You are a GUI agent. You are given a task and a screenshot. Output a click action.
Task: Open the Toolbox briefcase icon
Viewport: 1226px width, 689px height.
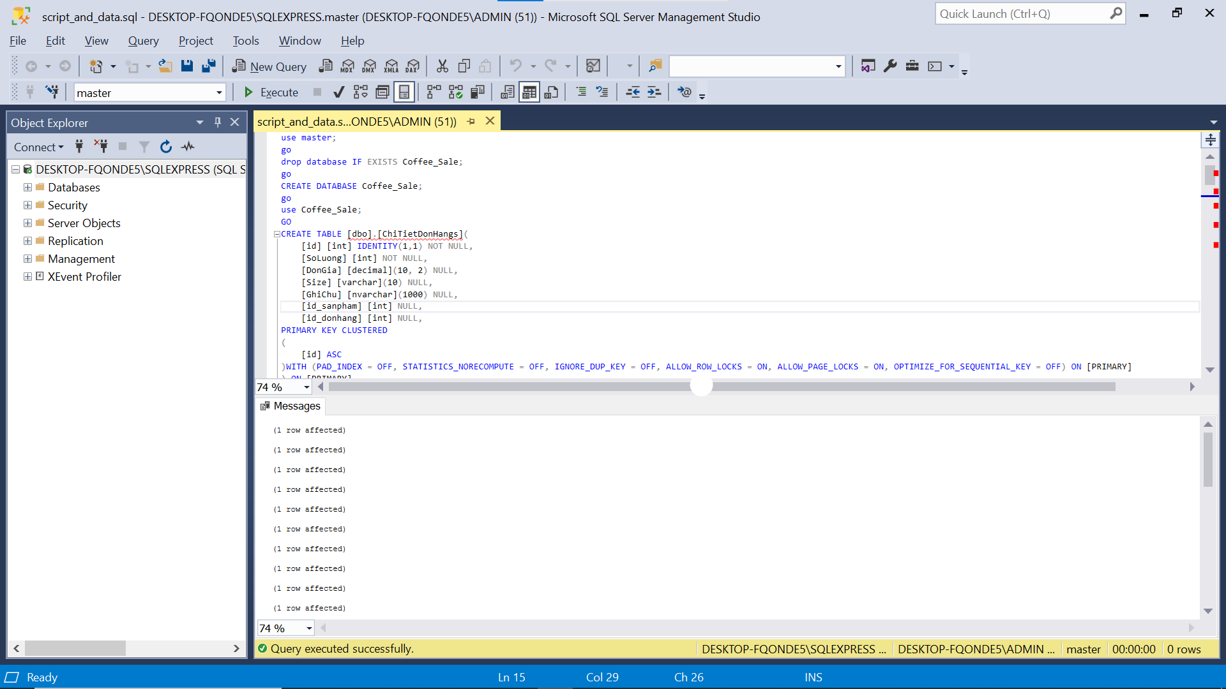[x=912, y=66]
